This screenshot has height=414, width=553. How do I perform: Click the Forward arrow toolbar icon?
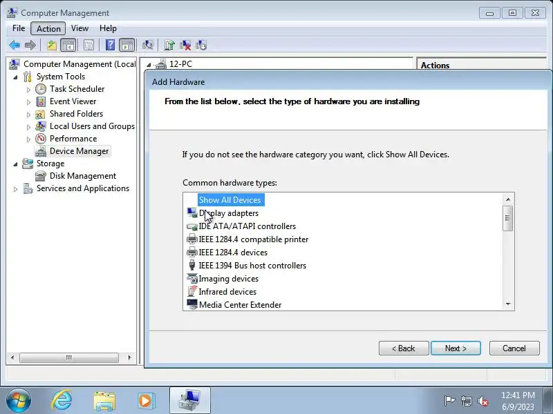(30, 45)
